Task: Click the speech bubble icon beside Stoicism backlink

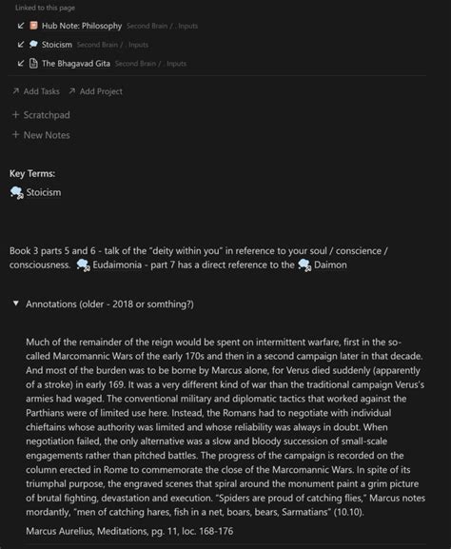Action: (33, 45)
